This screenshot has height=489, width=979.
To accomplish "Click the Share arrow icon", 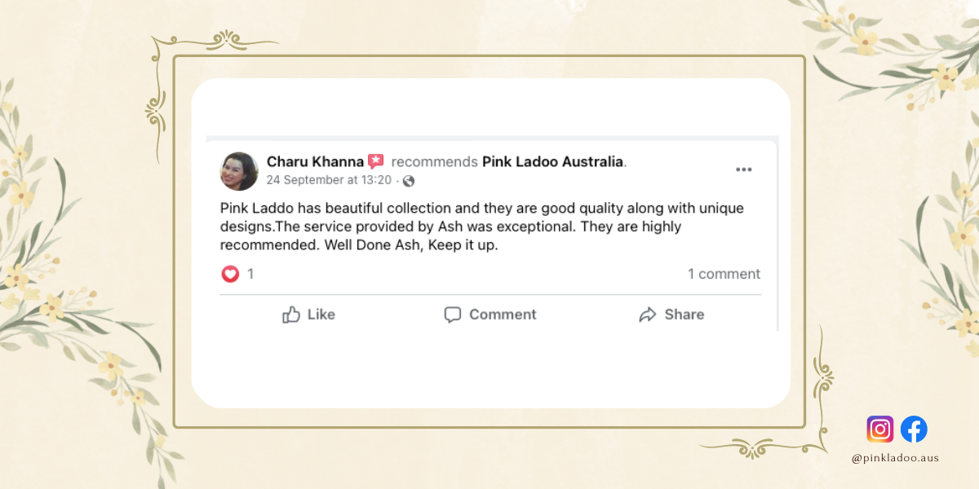I will coord(648,315).
